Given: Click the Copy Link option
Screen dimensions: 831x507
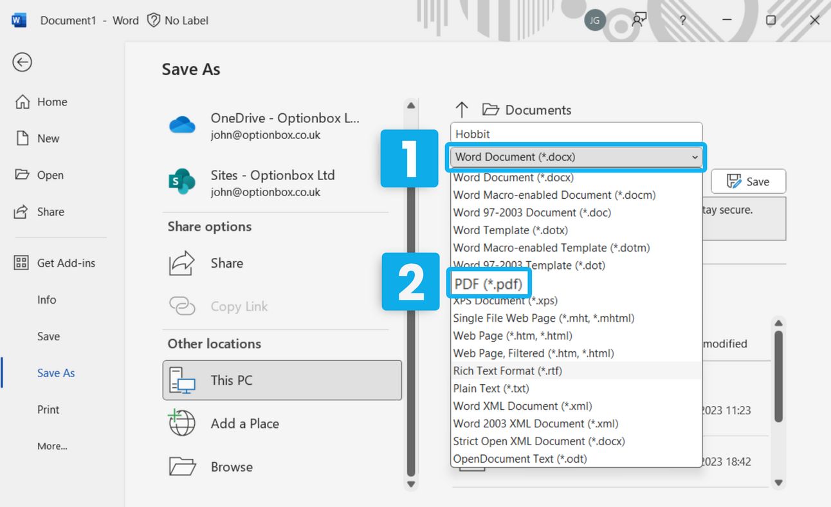Looking at the screenshot, I should pos(282,306).
